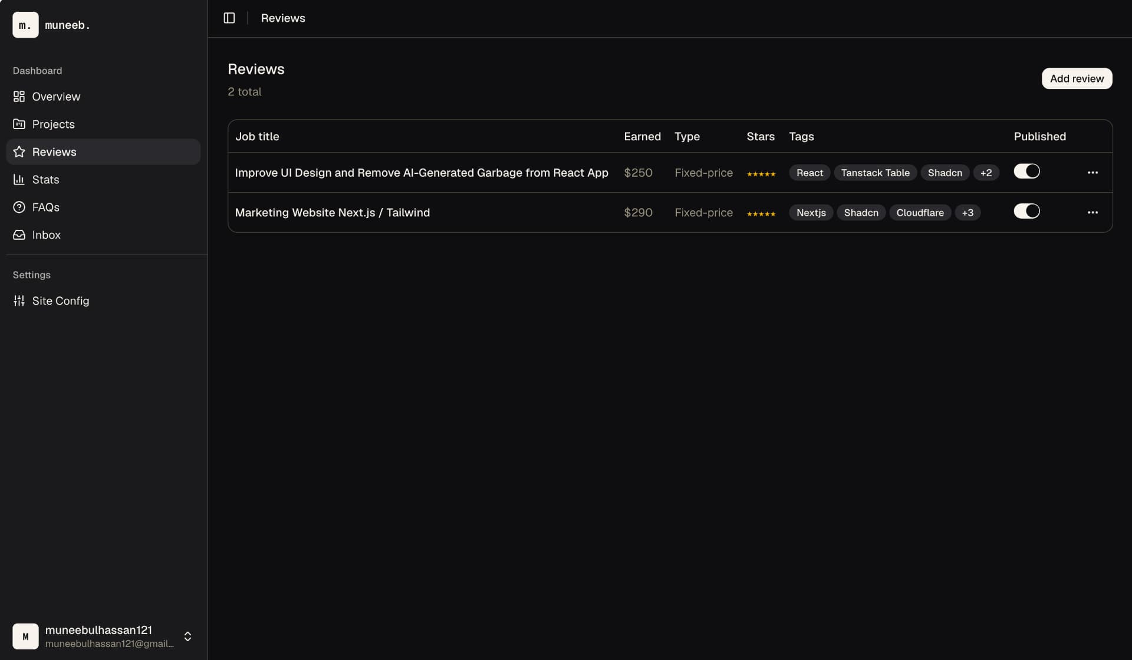
Task: Show hidden +2 tags on React review
Action: coord(986,173)
